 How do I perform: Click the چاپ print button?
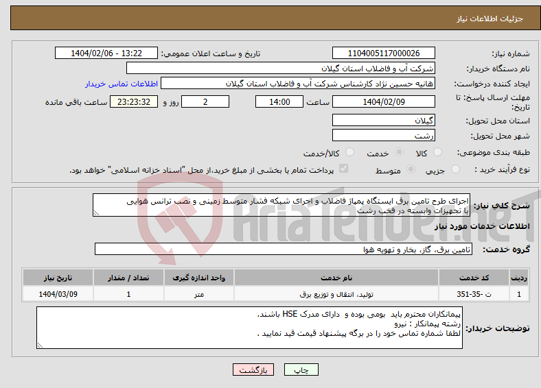coord(301,369)
